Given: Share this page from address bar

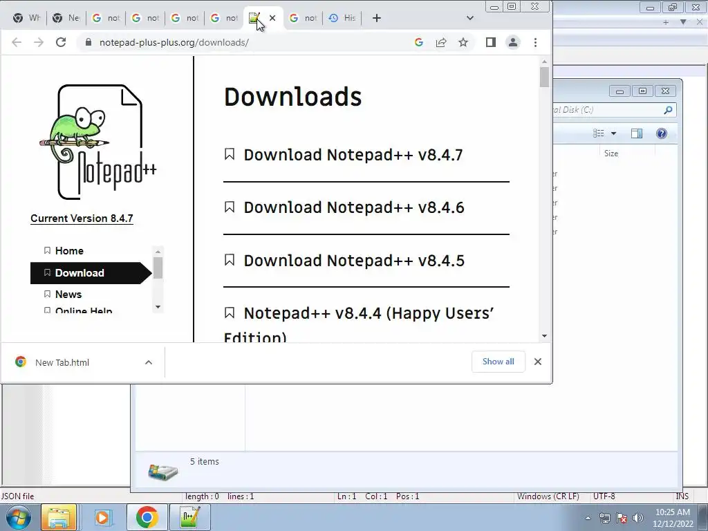Looking at the screenshot, I should tap(441, 42).
